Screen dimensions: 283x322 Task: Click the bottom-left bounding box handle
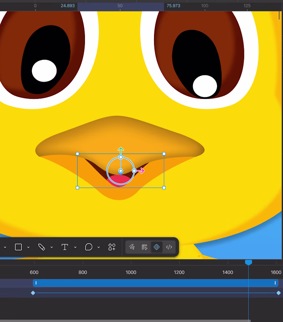click(x=77, y=188)
